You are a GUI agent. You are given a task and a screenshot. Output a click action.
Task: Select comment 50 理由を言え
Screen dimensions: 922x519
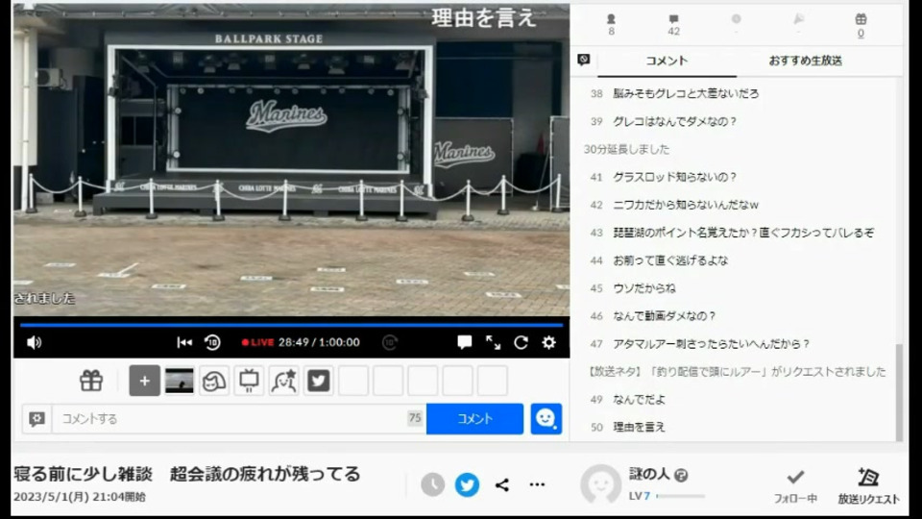click(x=640, y=427)
